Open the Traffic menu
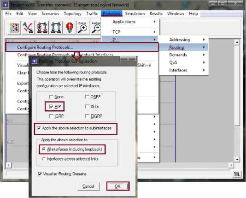 tap(92, 14)
